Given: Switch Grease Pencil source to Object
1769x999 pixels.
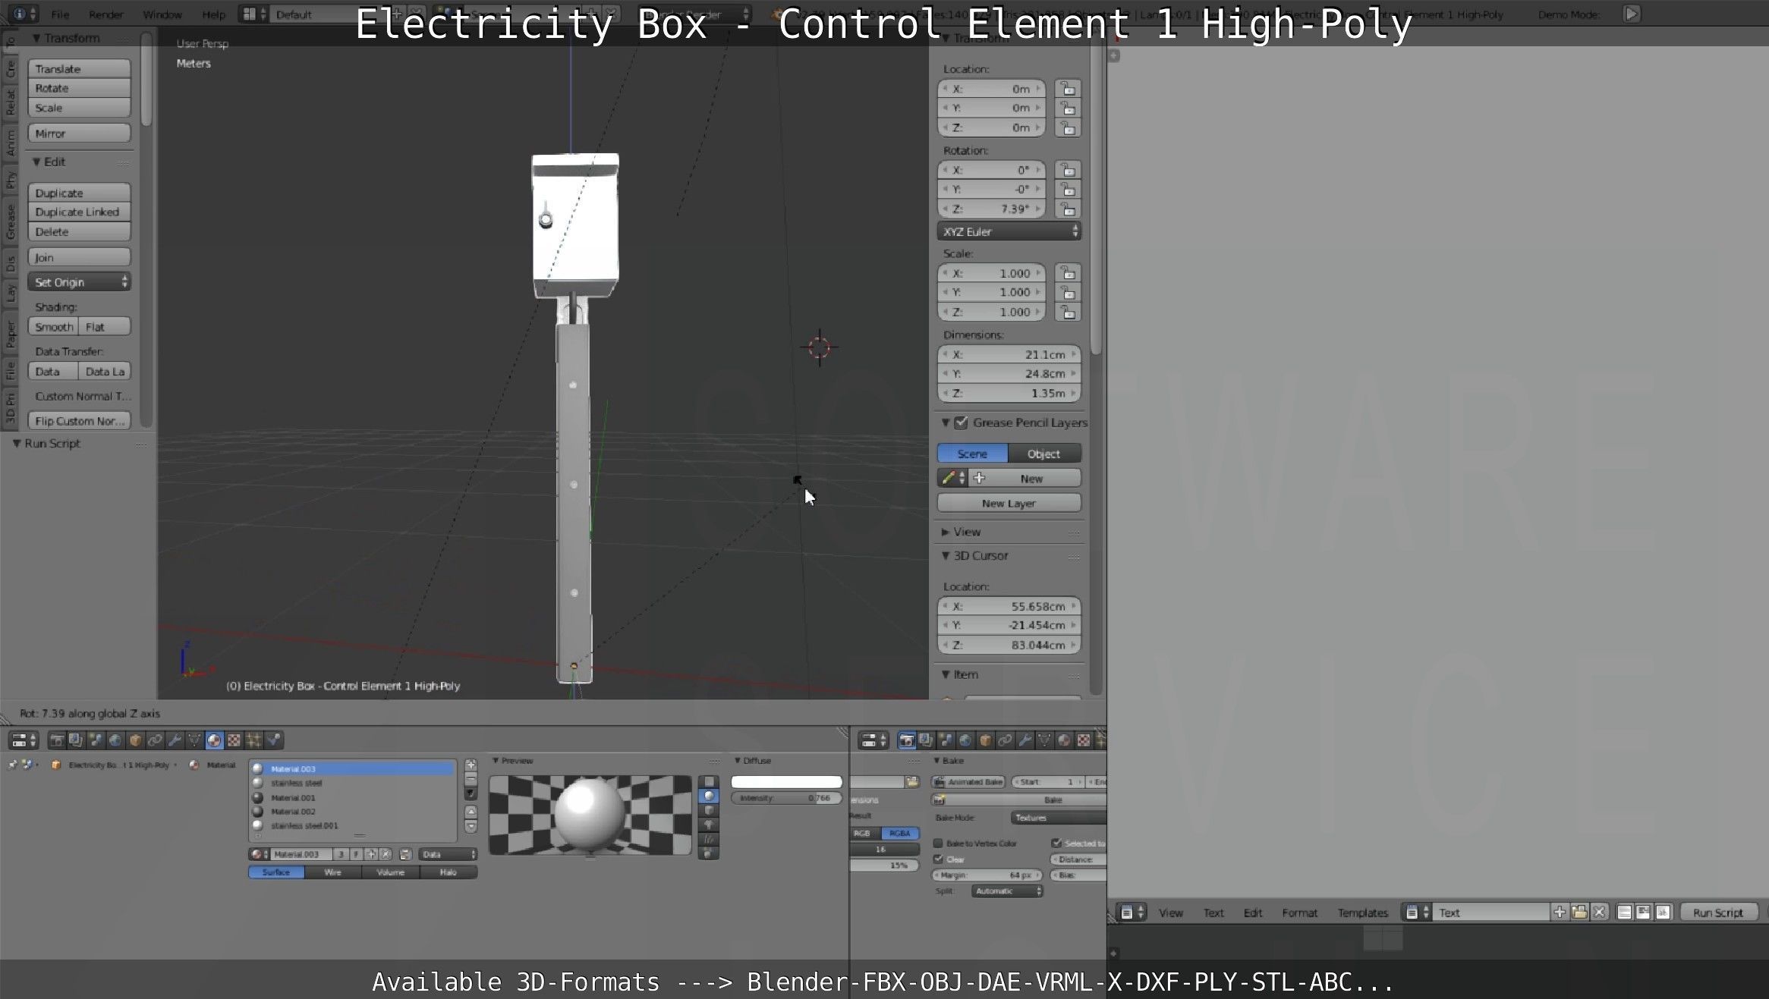Looking at the screenshot, I should [1043, 454].
